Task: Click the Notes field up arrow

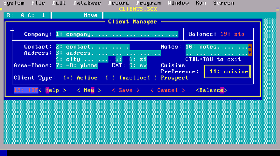Action: tap(250, 47)
